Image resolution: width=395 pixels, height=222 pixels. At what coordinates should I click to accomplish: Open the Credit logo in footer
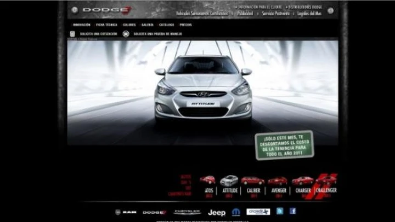(x=258, y=212)
